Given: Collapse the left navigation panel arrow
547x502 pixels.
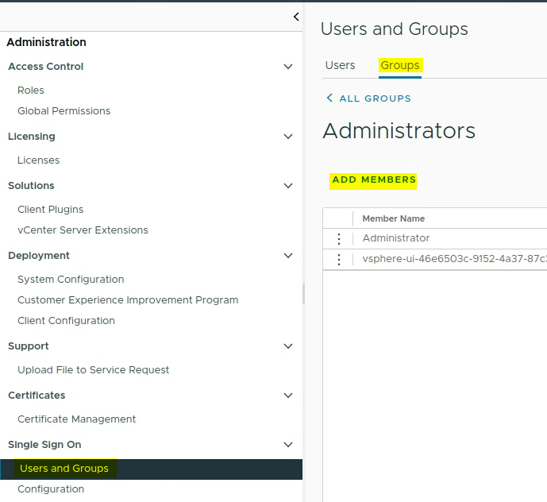Looking at the screenshot, I should 295,17.
